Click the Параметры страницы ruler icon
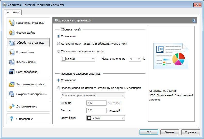This screenshot has height=139, width=204. (11, 23)
